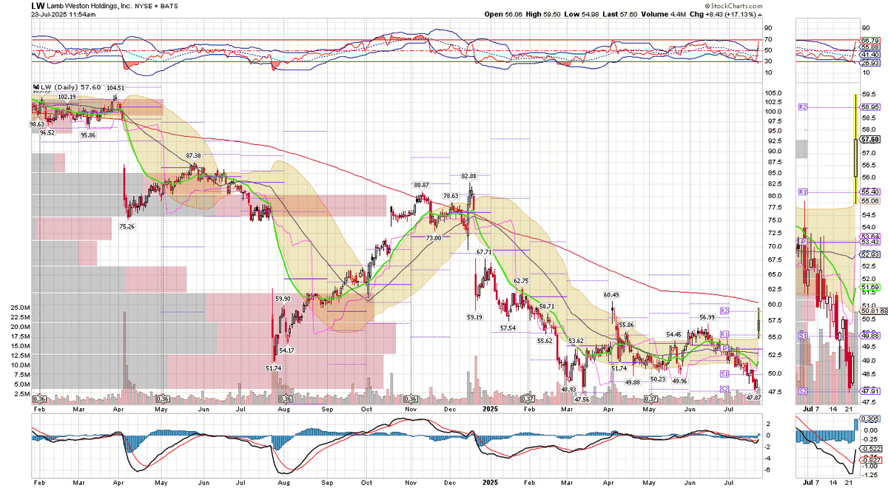The image size is (888, 488).
Task: Click the 75.26 price low annotation
Action: pos(127,226)
